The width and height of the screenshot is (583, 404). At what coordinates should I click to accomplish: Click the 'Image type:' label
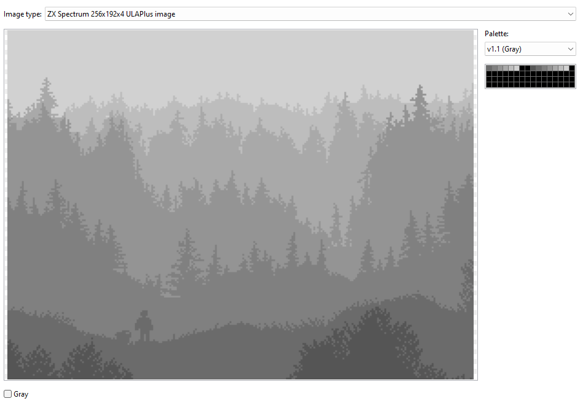(x=23, y=14)
